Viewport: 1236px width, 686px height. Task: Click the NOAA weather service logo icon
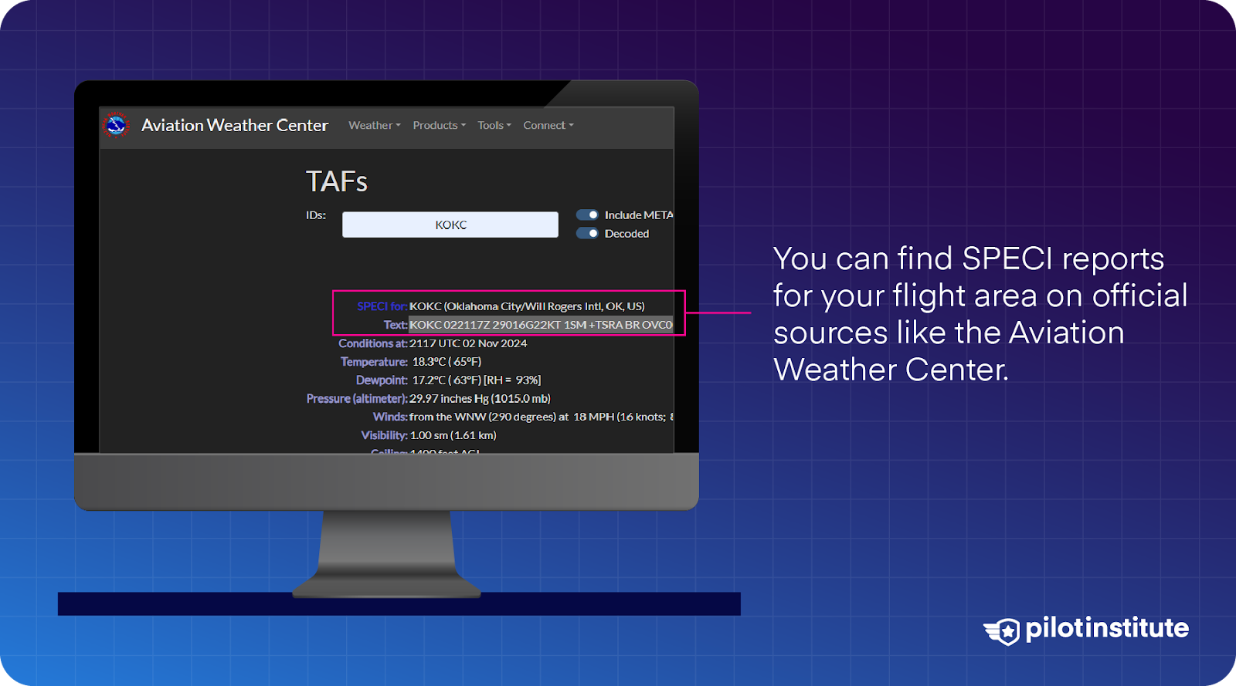116,125
